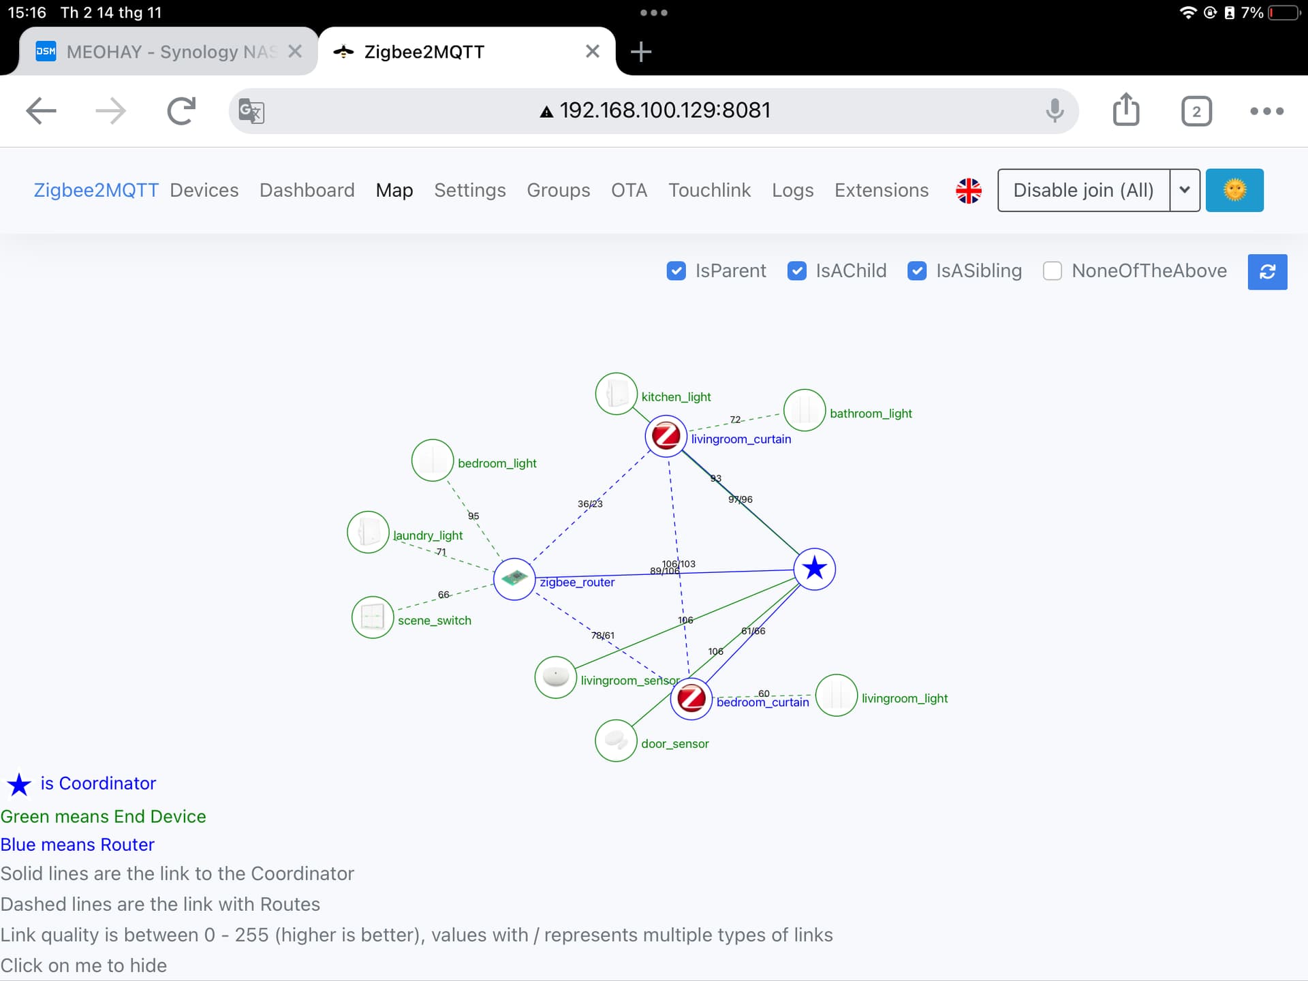This screenshot has height=981, width=1308.
Task: Click the refresh map button
Action: [1267, 272]
